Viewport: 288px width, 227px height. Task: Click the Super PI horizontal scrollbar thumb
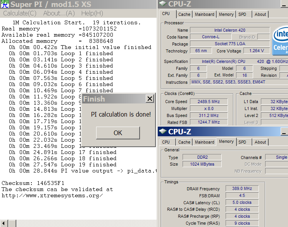coord(12,224)
